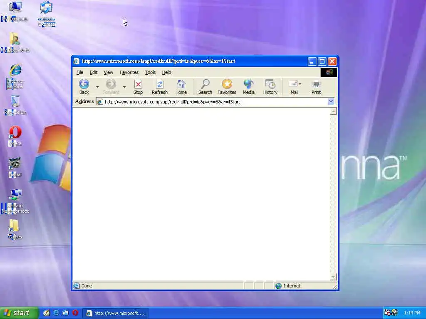The height and width of the screenshot is (319, 426).
Task: Print the current page
Action: 316,87
